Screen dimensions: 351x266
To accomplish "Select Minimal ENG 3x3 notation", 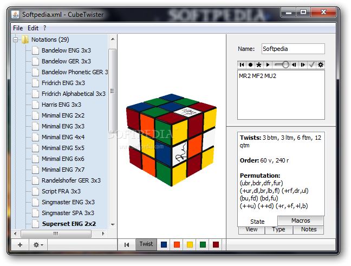I will click(x=63, y=126).
